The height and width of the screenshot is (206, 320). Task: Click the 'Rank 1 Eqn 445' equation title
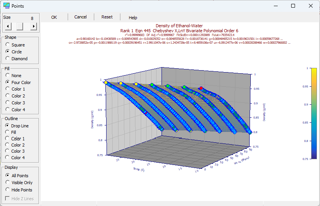[x=179, y=31]
